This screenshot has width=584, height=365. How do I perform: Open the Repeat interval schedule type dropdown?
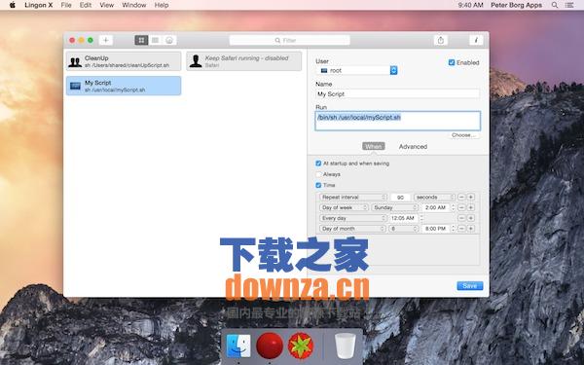coord(353,197)
